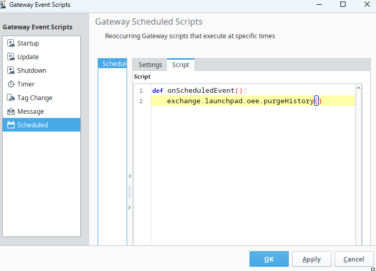Click the Tag Change icon
This screenshot has height=271, width=376.
click(x=11, y=97)
